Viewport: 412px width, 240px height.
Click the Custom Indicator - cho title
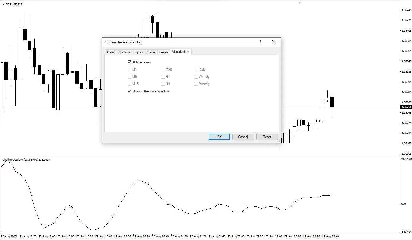coord(123,42)
